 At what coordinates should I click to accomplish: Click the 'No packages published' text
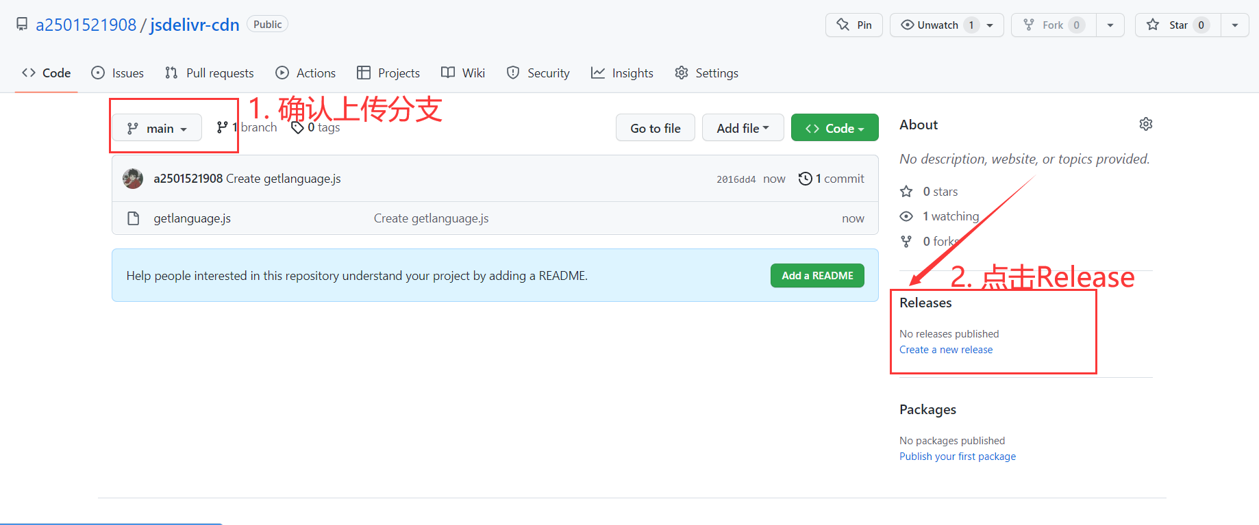click(952, 441)
